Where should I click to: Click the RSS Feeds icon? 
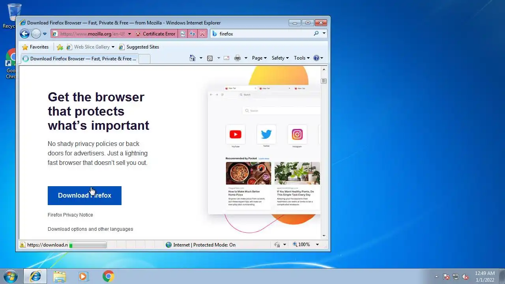pyautogui.click(x=210, y=58)
